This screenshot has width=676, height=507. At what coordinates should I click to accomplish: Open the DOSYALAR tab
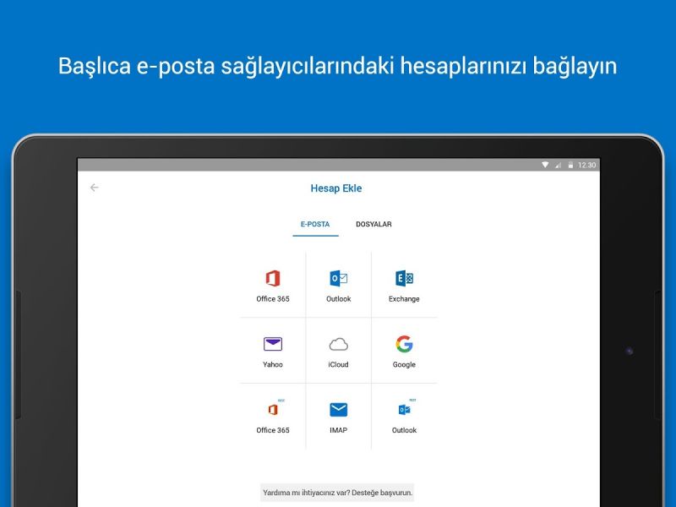(373, 224)
